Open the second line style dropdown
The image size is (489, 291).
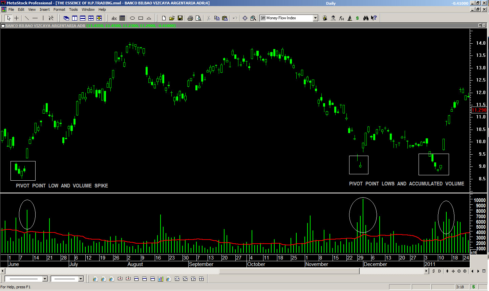tap(81, 279)
